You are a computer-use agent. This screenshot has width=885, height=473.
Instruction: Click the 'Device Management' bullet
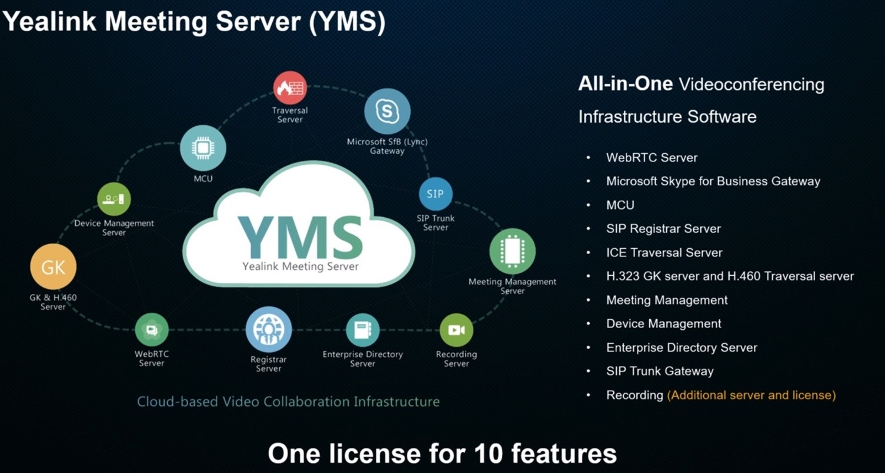(663, 324)
